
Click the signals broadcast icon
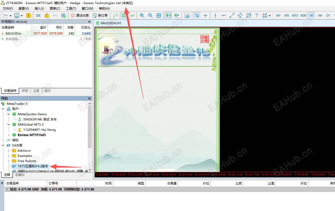click(55, 15)
